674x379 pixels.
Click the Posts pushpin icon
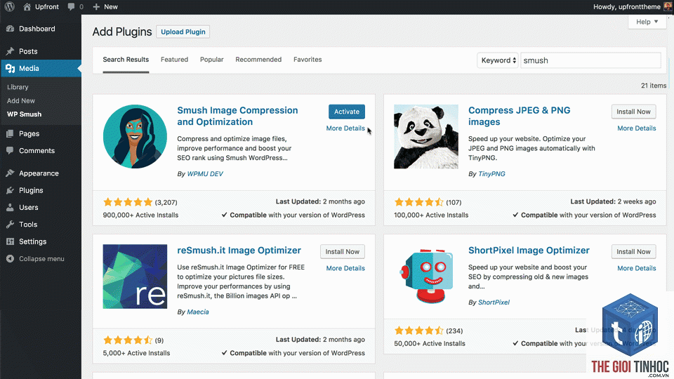(x=10, y=51)
